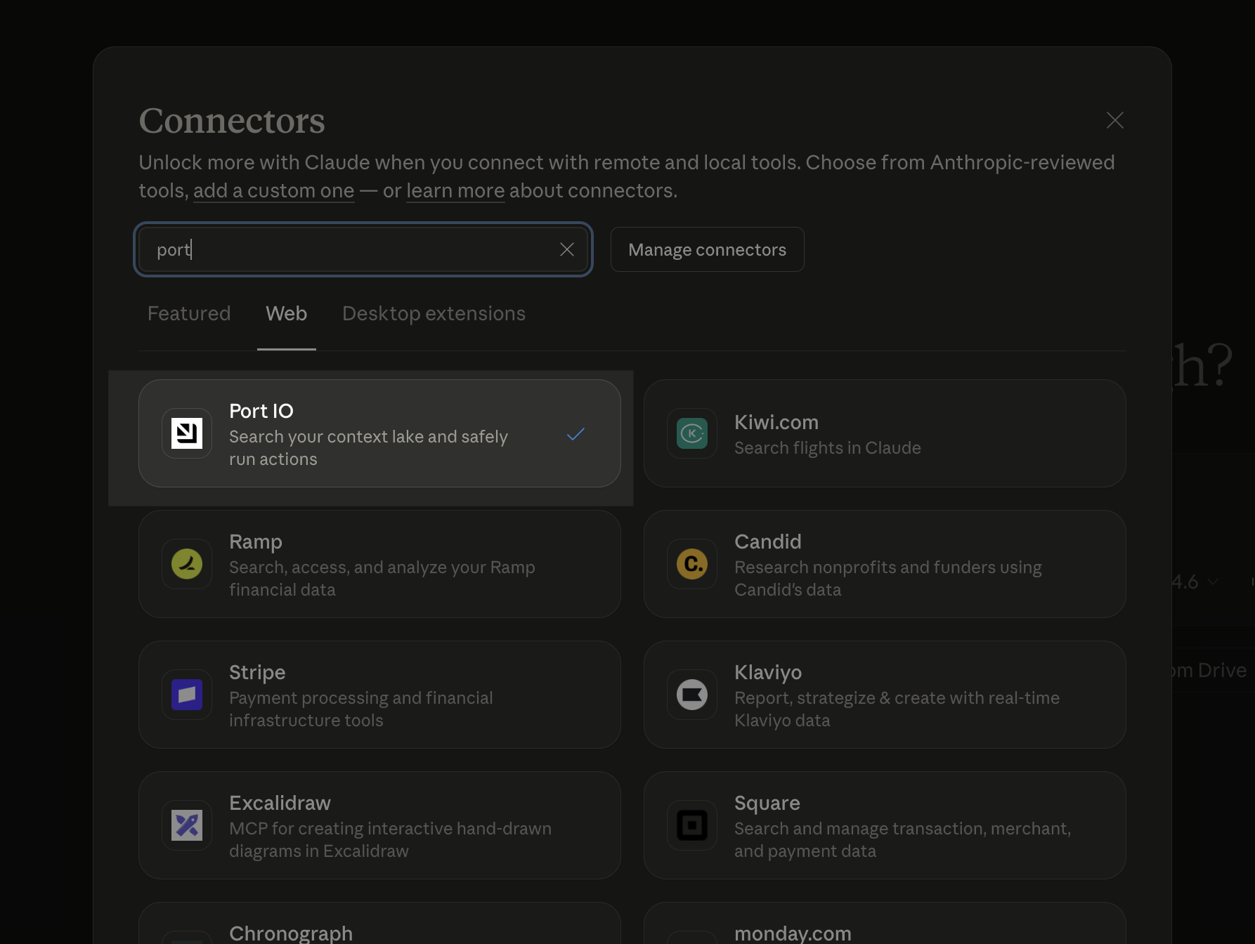Click the Candid orange logo icon
1255x944 pixels.
coord(692,564)
